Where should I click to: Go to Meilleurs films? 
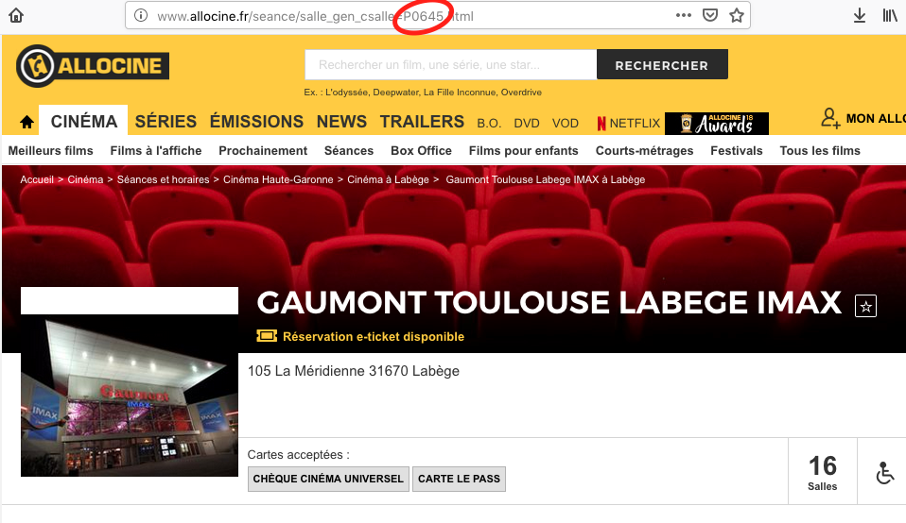[50, 150]
